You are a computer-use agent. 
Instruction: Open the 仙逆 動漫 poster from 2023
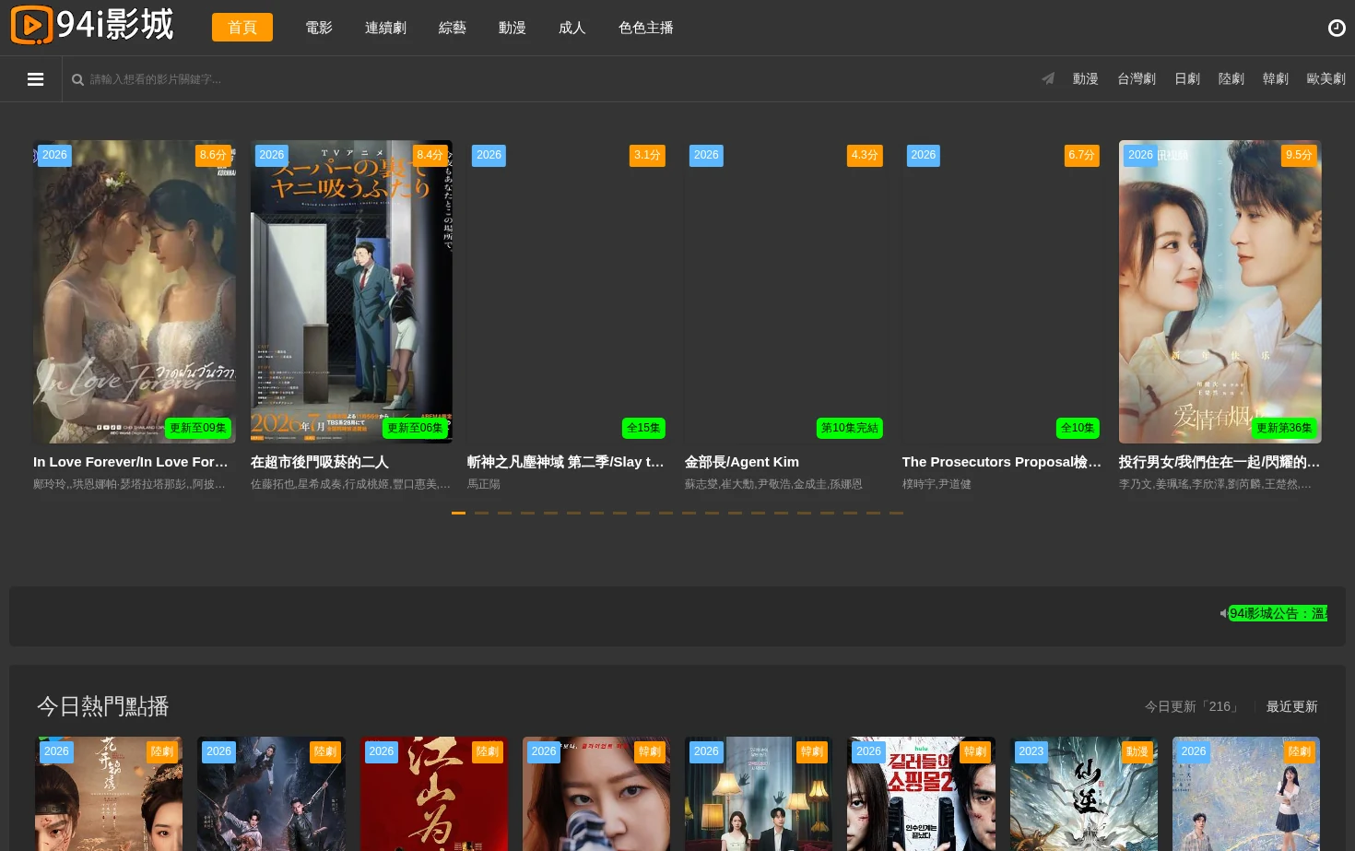tap(1084, 794)
